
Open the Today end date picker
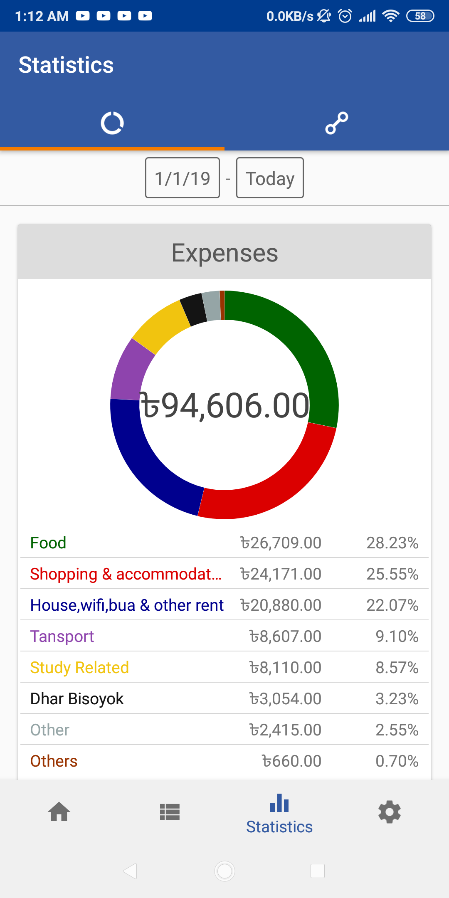[x=270, y=178]
